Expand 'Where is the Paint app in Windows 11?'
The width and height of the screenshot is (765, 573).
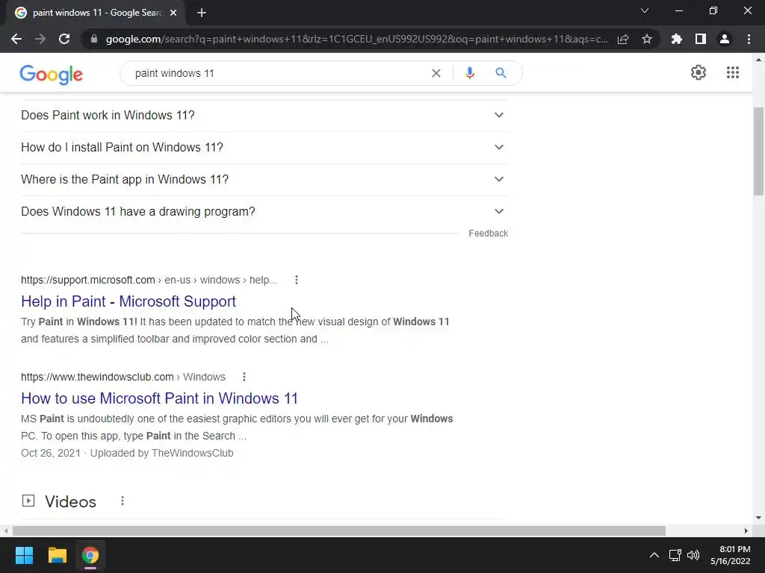coord(264,179)
